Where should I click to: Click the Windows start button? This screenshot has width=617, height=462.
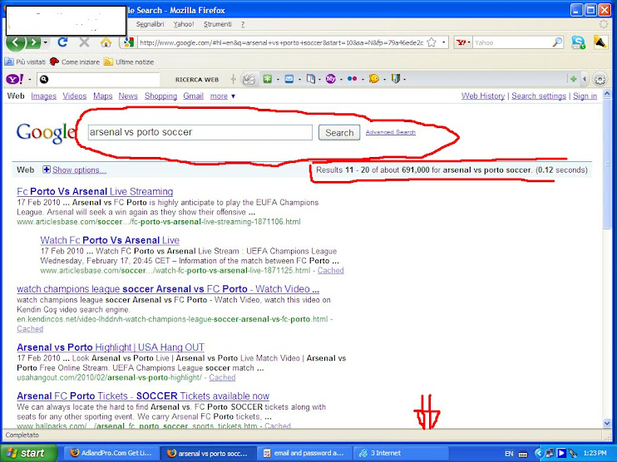tap(27, 453)
